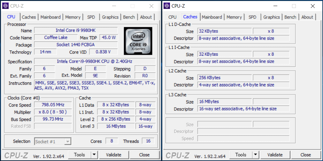Click Tools button in right CPU-Z window
This screenshot has width=323, height=161.
click(x=241, y=155)
